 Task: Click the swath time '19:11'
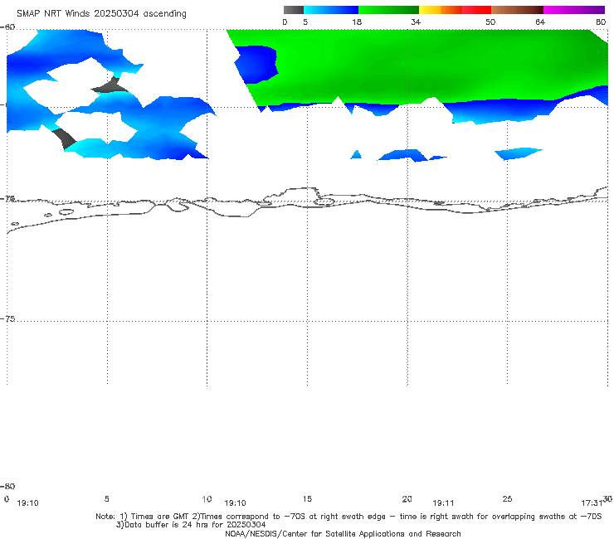[443, 503]
